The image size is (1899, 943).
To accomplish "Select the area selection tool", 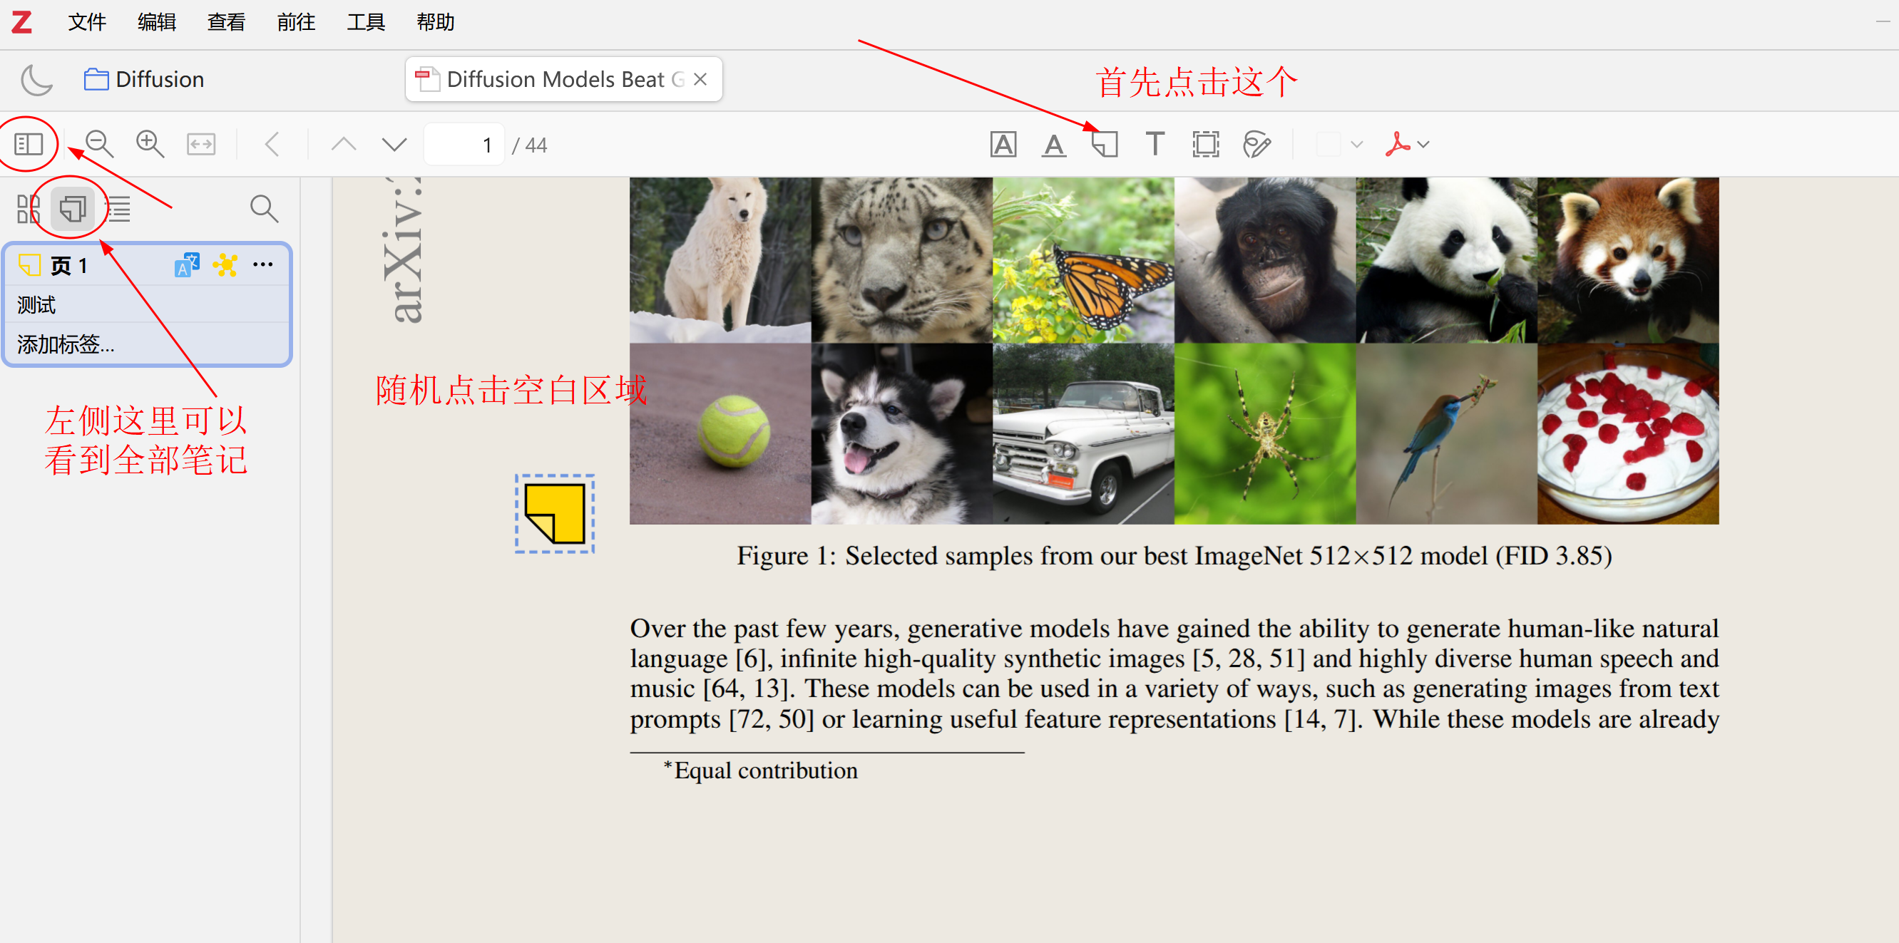I will tap(1206, 145).
